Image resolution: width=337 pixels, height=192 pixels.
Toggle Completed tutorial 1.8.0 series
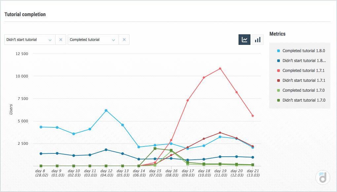(x=304, y=51)
